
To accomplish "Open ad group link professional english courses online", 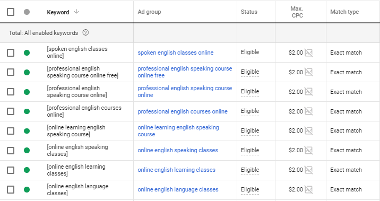I will coord(183,111).
